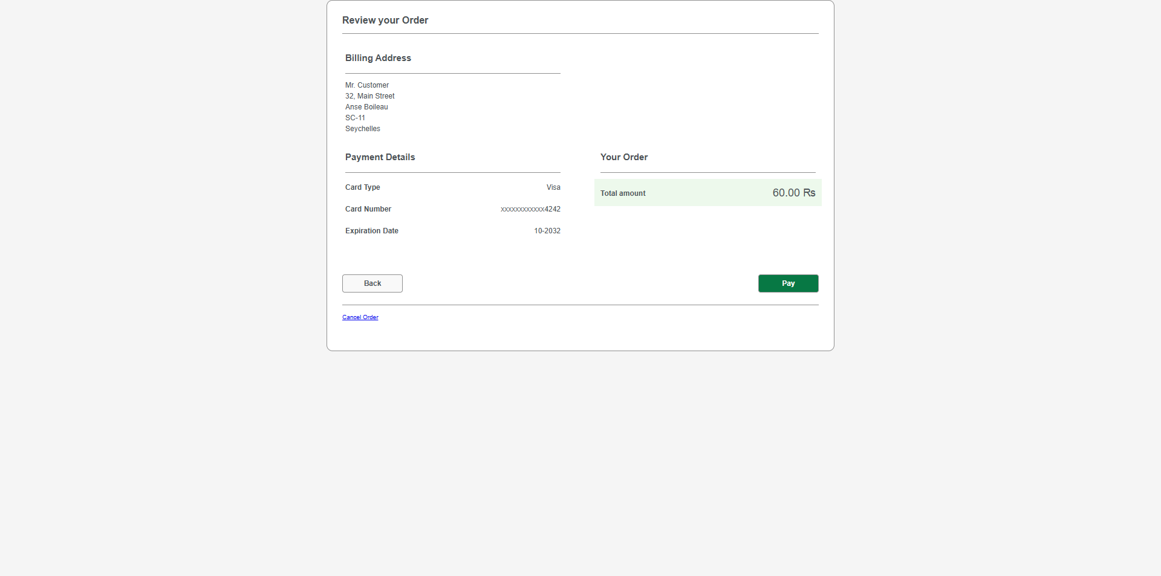Select the masked card number ending 4242

coord(530,209)
